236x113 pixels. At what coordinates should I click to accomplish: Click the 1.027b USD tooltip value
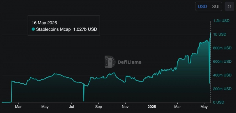[x=85, y=29]
